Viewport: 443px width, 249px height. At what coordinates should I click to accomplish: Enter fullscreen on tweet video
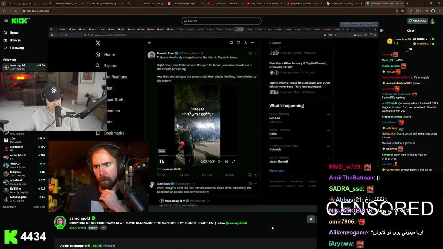pos(234,162)
